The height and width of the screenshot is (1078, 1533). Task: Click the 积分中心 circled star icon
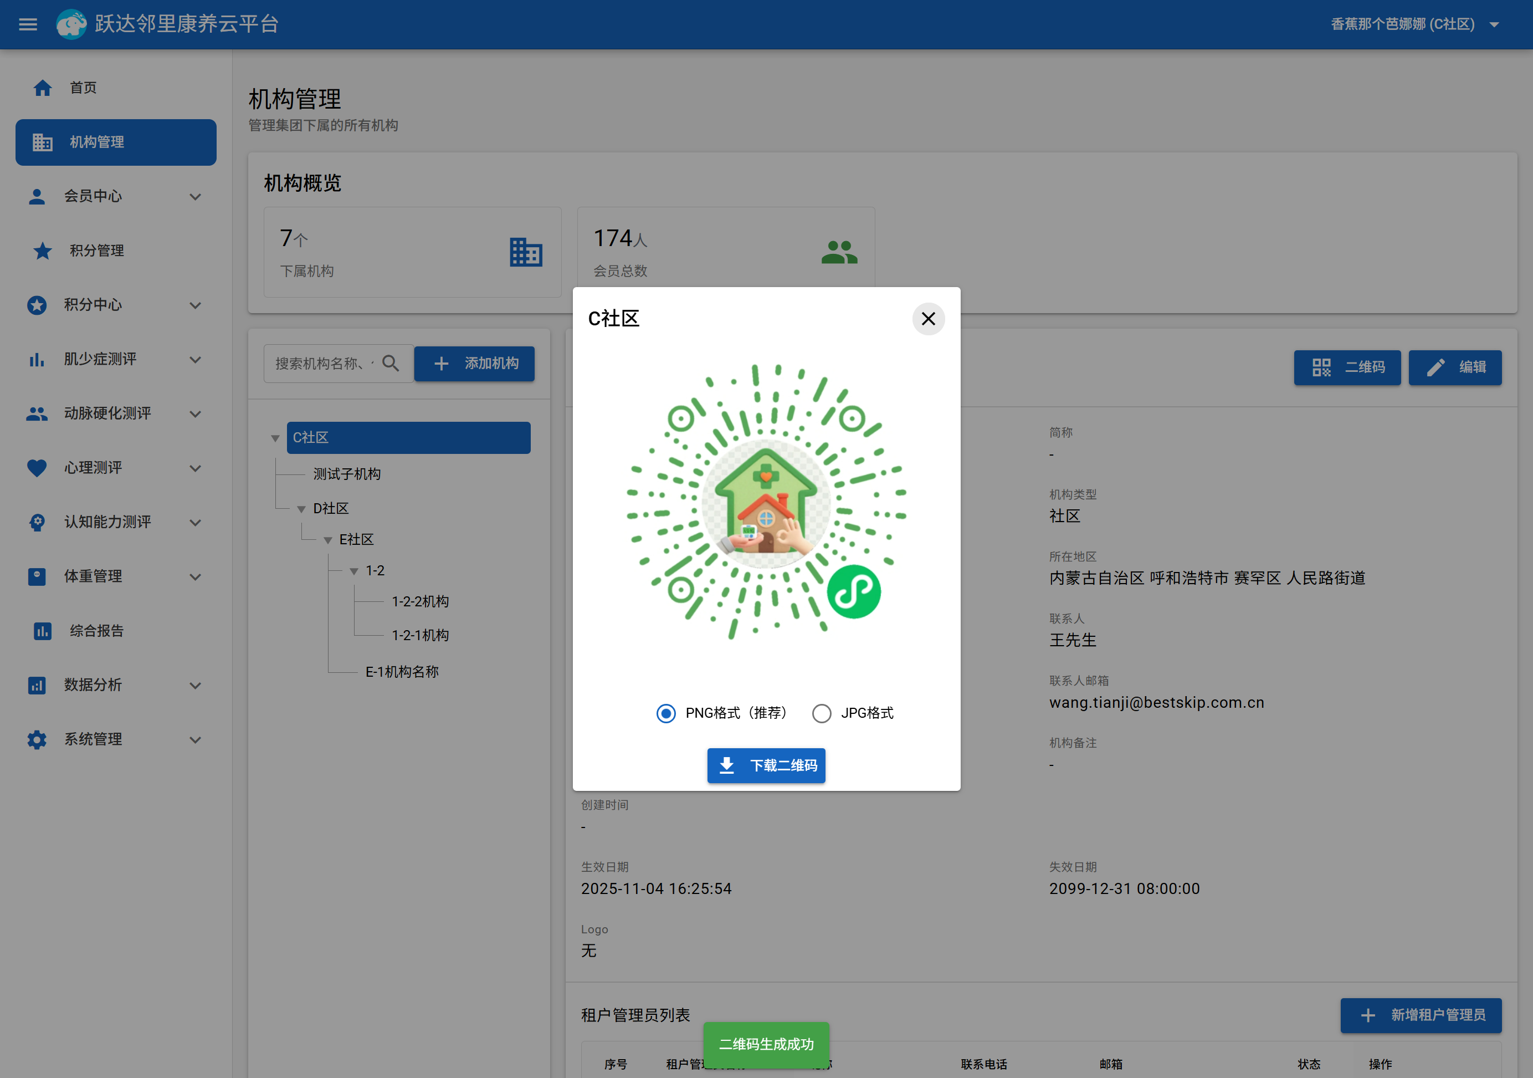pos(37,305)
